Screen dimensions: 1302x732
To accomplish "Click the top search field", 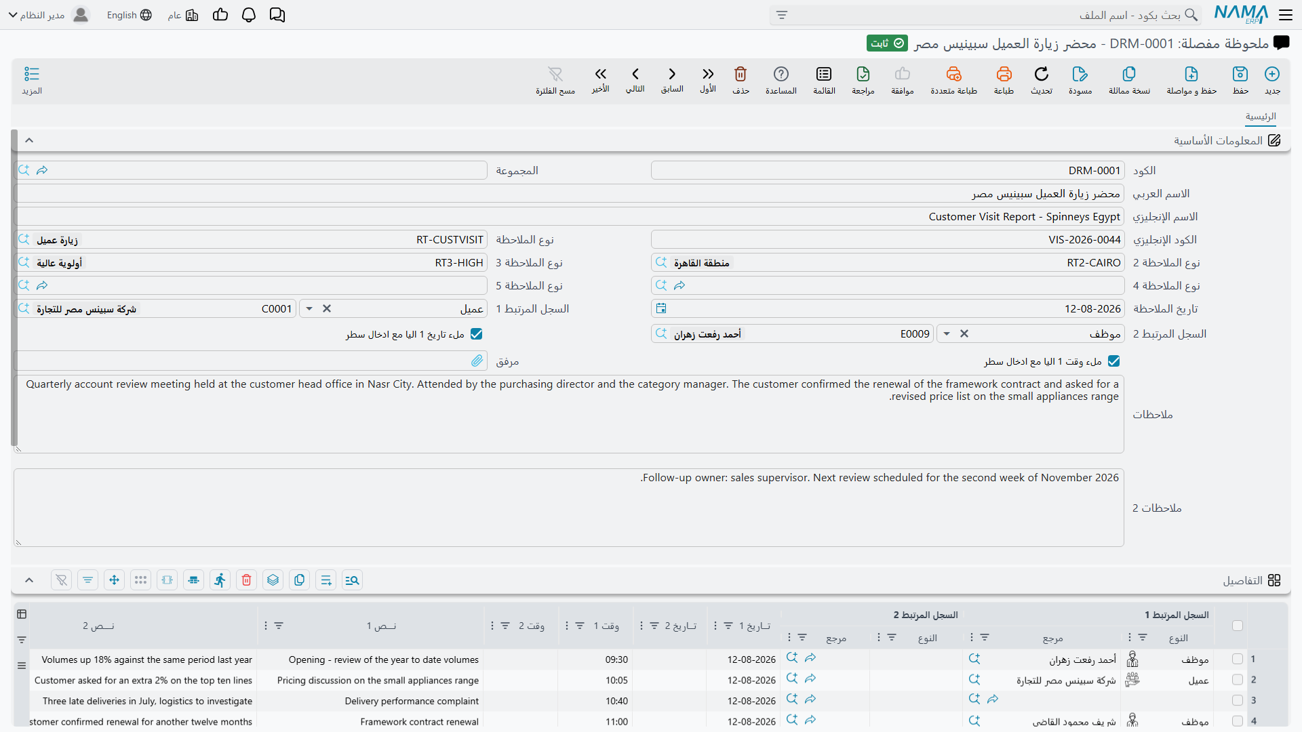I will click(x=985, y=15).
